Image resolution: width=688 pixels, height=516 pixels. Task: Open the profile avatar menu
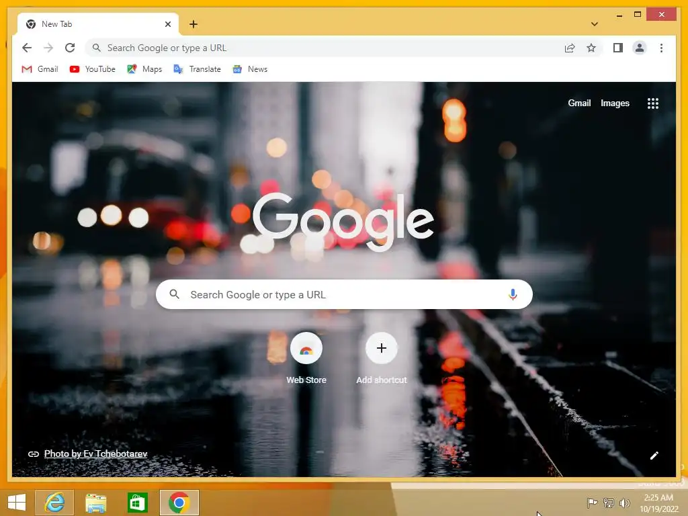(x=640, y=48)
